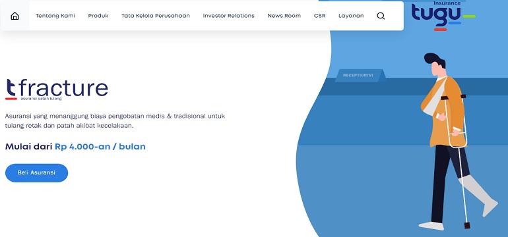508x237 pixels.
Task: Open Tata Kelola Perusahaan menu
Action: (156, 16)
